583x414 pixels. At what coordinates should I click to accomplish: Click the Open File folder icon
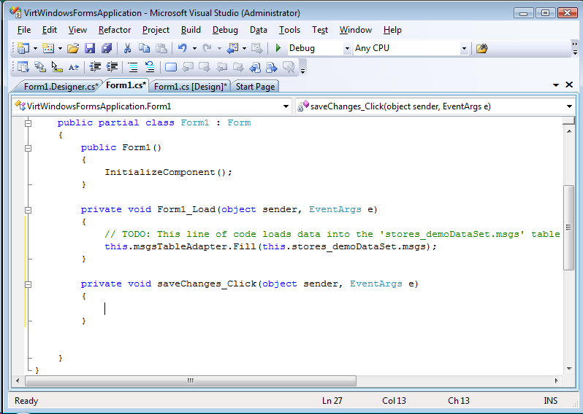tap(72, 49)
